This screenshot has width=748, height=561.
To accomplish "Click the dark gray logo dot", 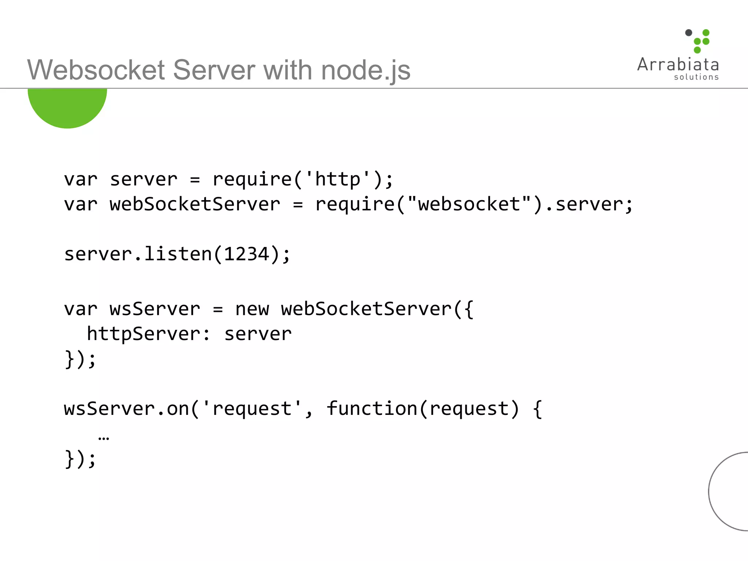I will (688, 33).
